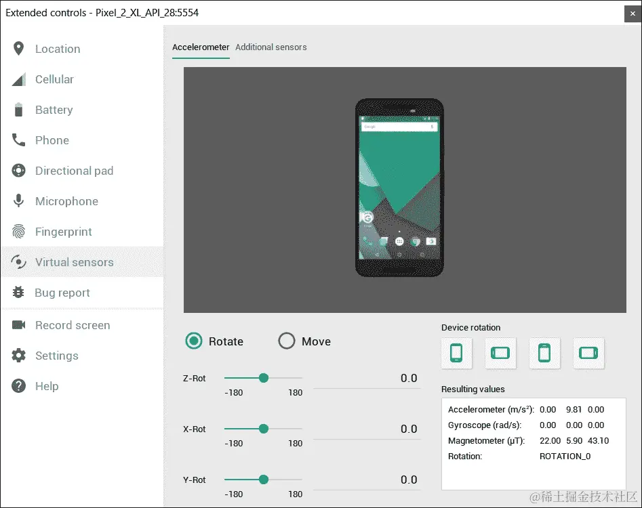642x508 pixels.
Task: Click the Help question mark icon
Action: [x=18, y=385]
